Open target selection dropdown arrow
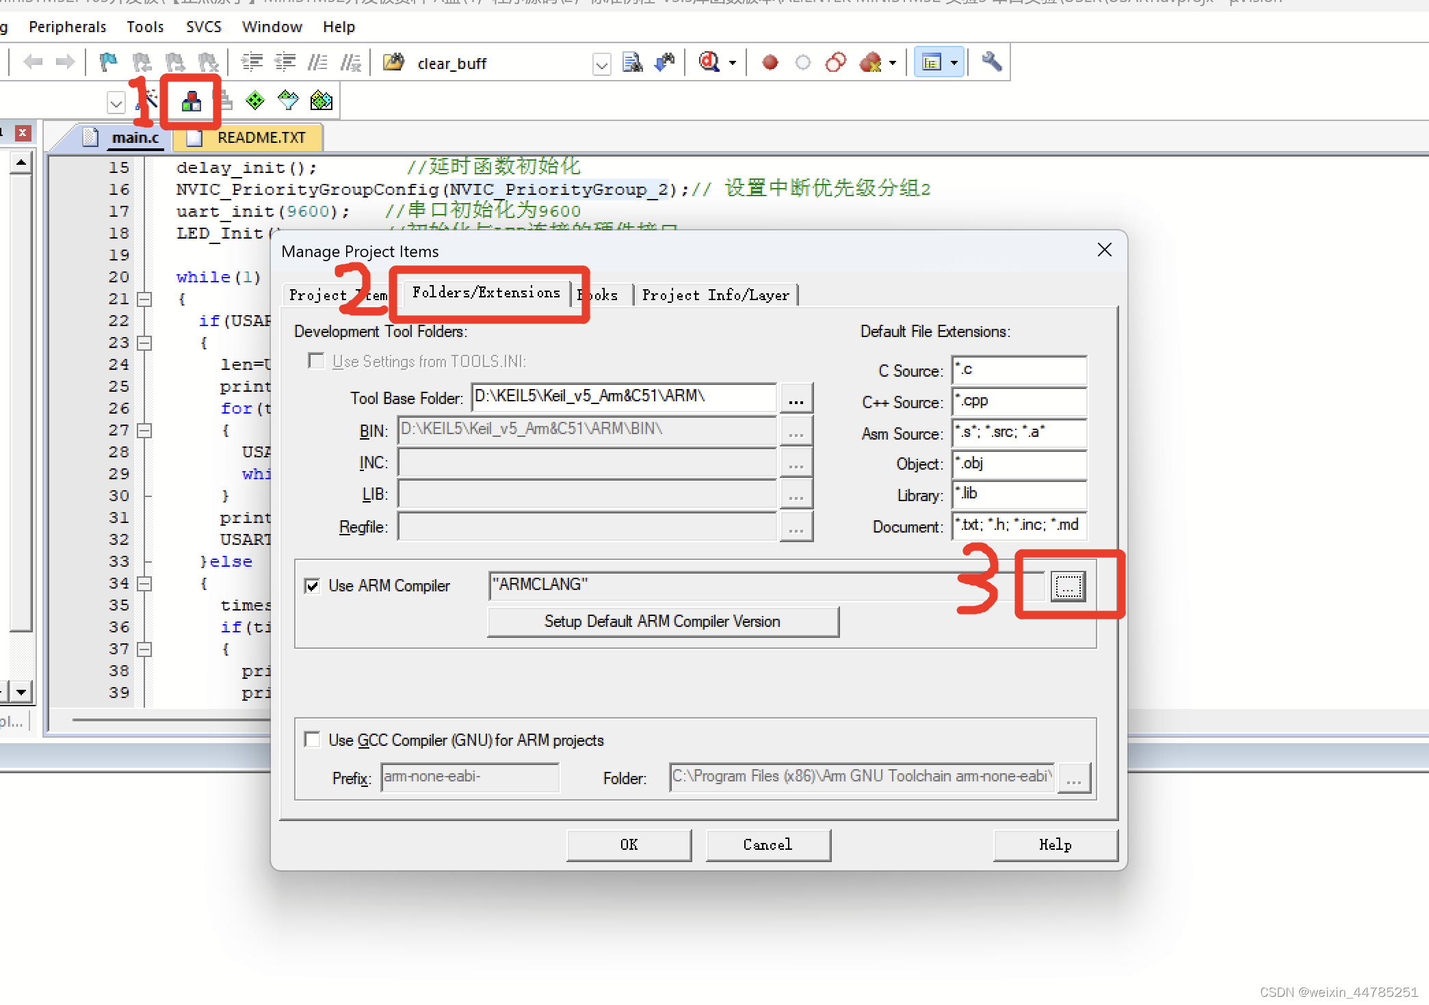1429x1005 pixels. [116, 103]
